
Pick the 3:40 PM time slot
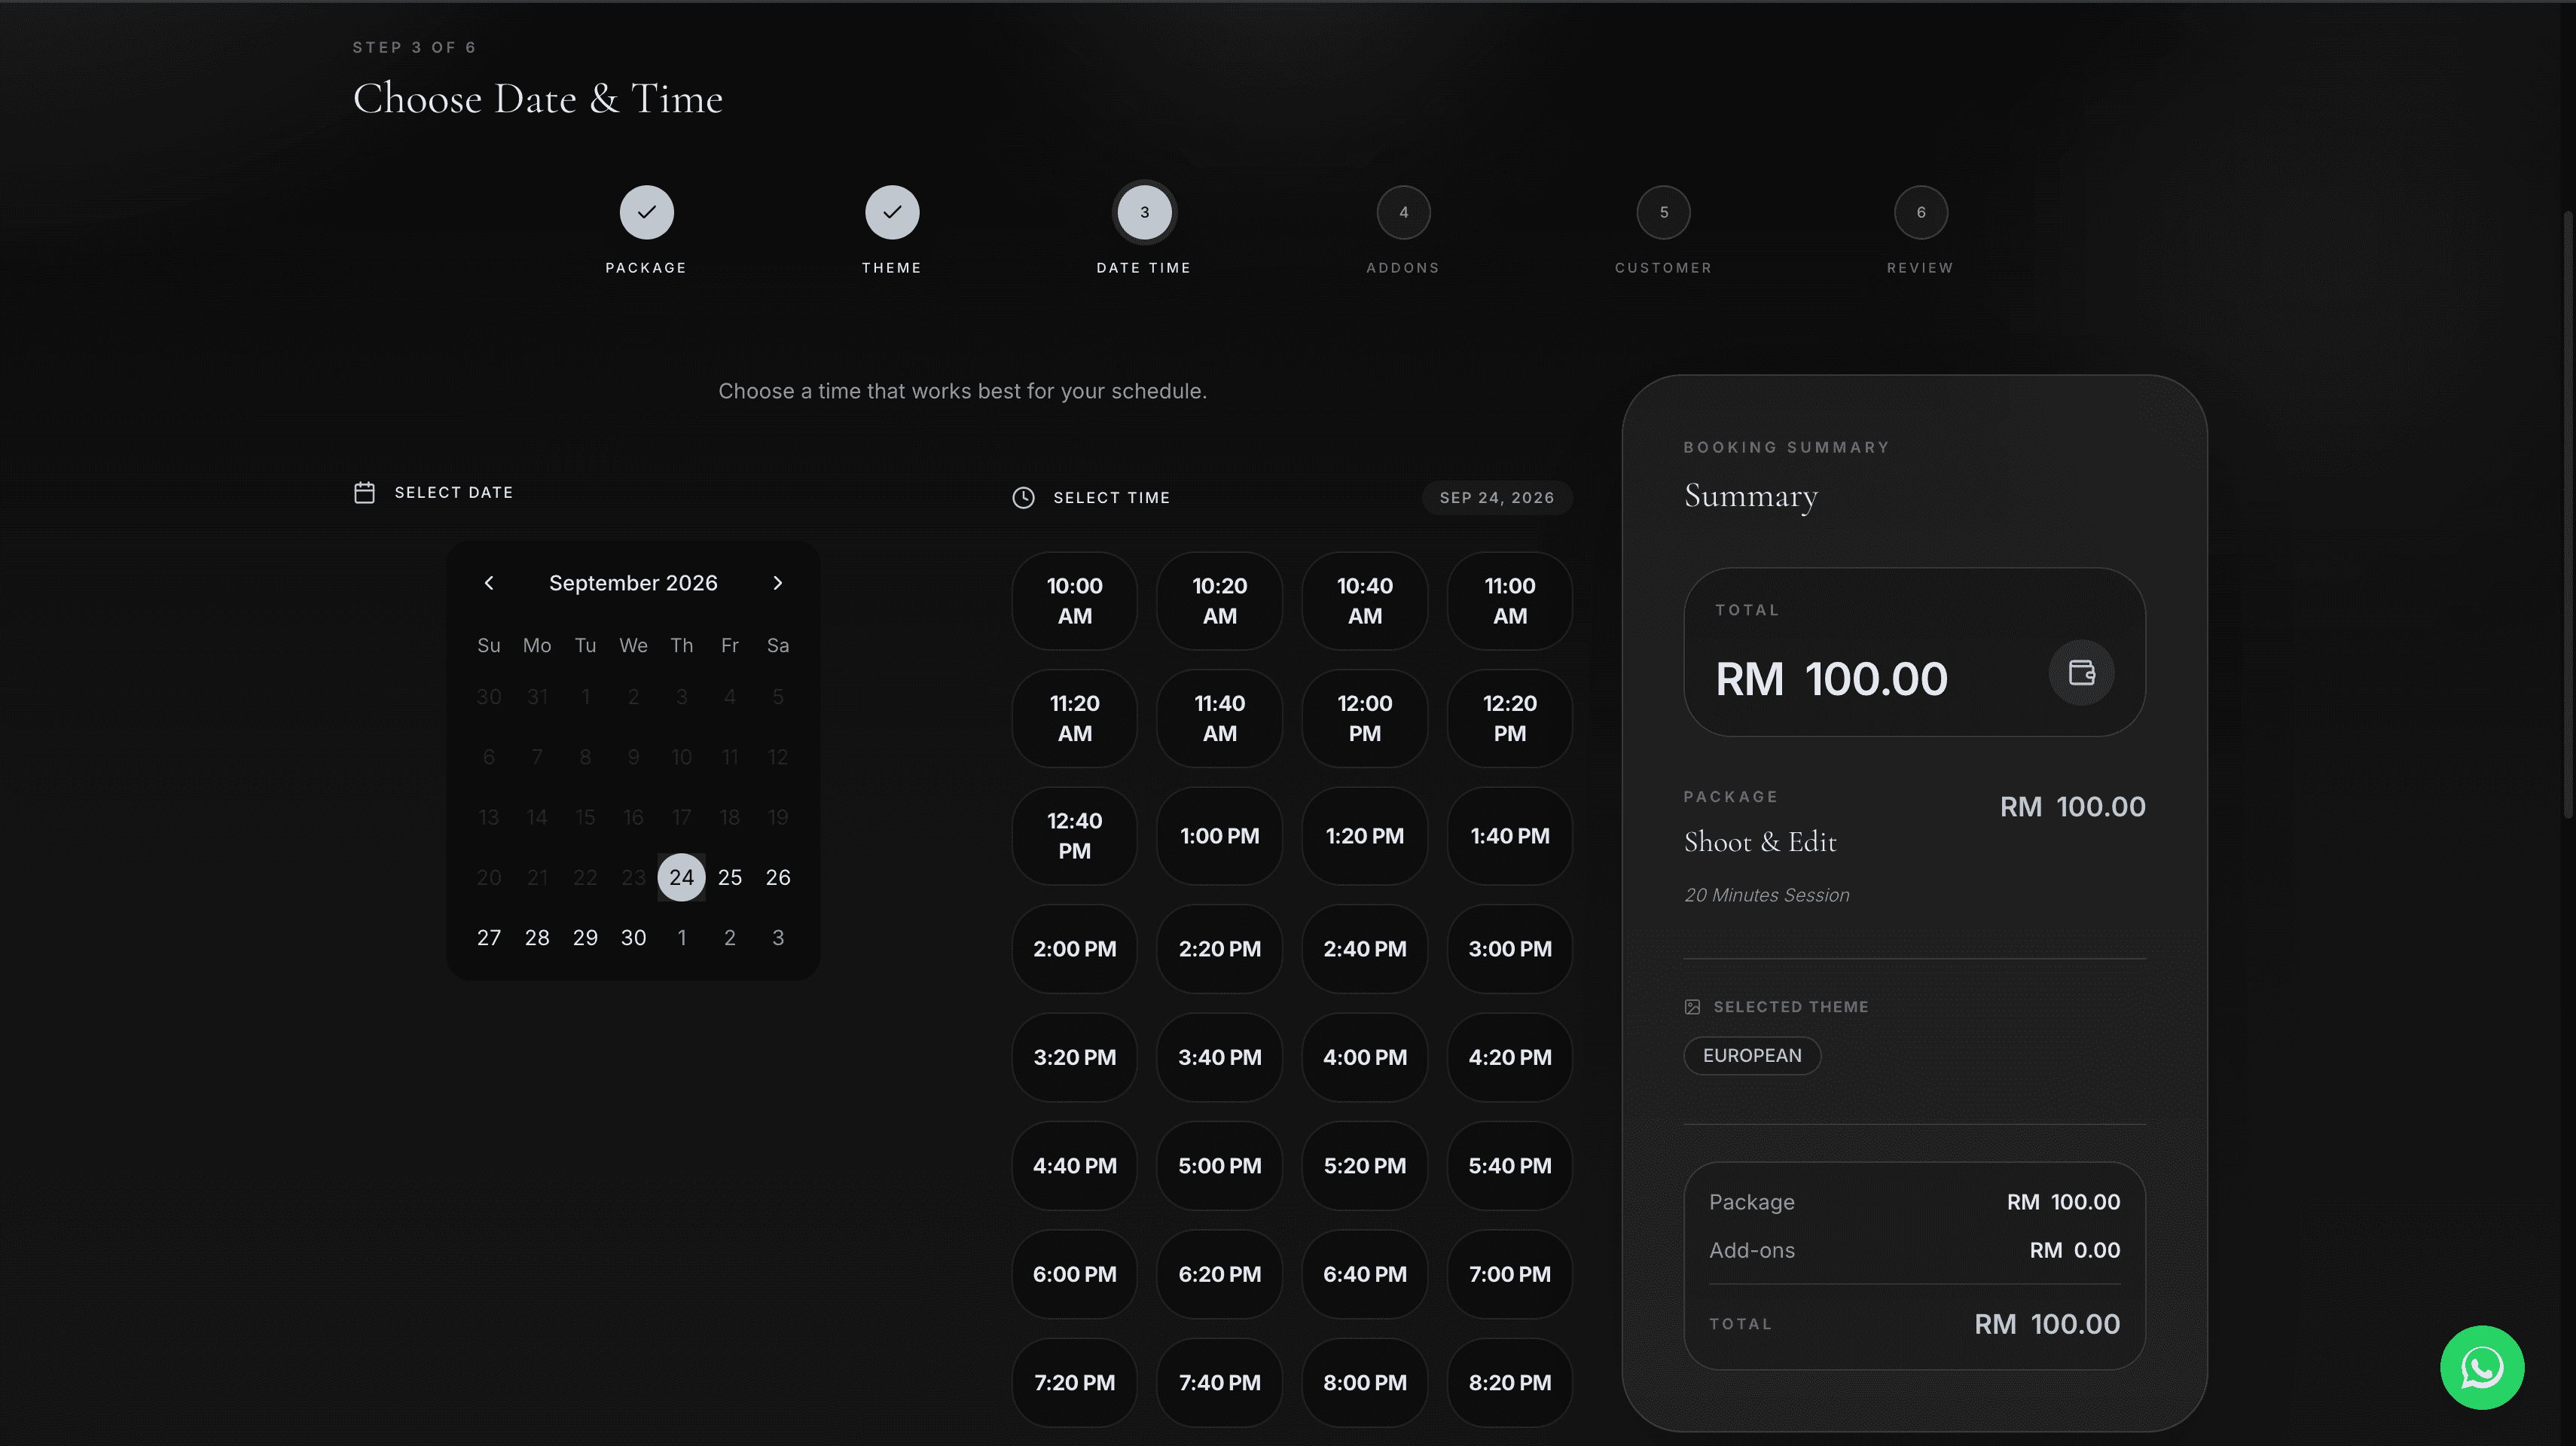pyautogui.click(x=1219, y=1057)
